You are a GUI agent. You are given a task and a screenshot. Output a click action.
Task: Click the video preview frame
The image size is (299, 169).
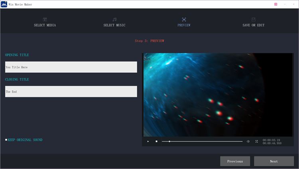pos(218,95)
